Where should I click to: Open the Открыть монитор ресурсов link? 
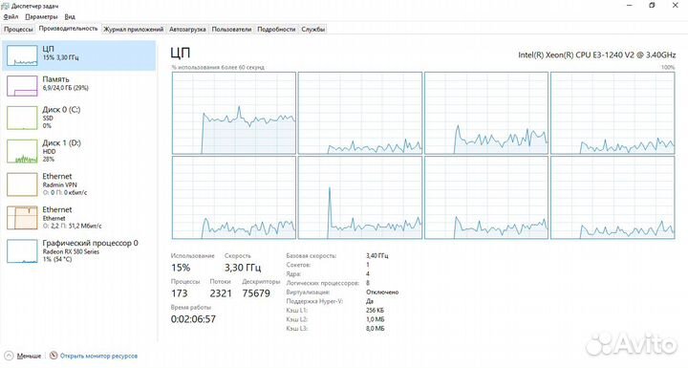pyautogui.click(x=98, y=357)
